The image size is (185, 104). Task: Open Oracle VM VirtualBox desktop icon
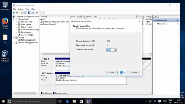pos(5,56)
